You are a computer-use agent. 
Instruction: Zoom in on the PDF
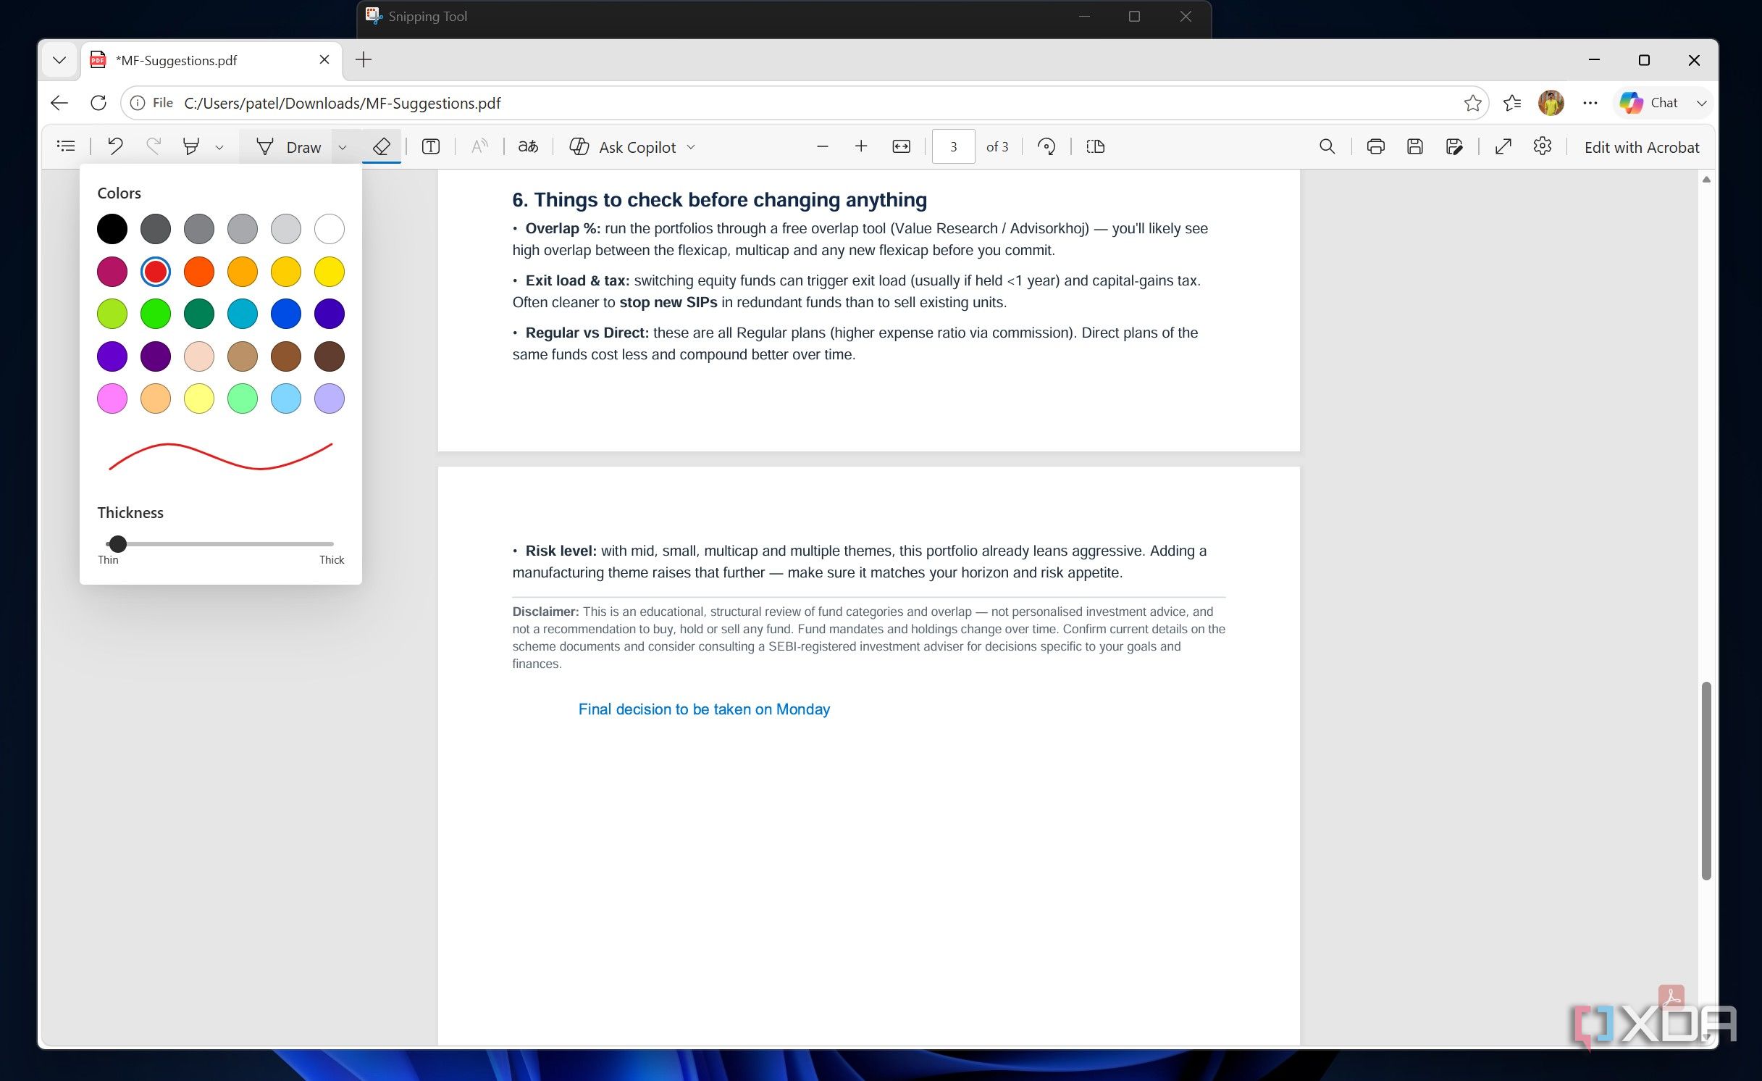tap(861, 146)
